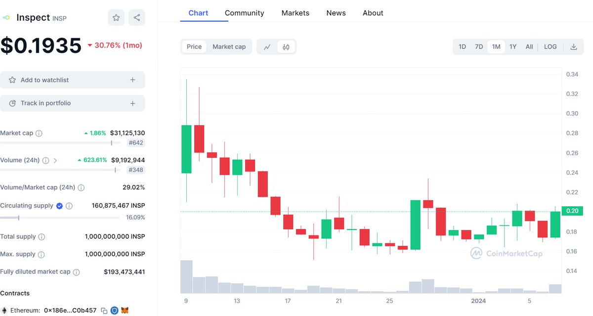Viewport: 593px width, 316px height.
Task: Set chart range to 1M
Action: coord(496,46)
